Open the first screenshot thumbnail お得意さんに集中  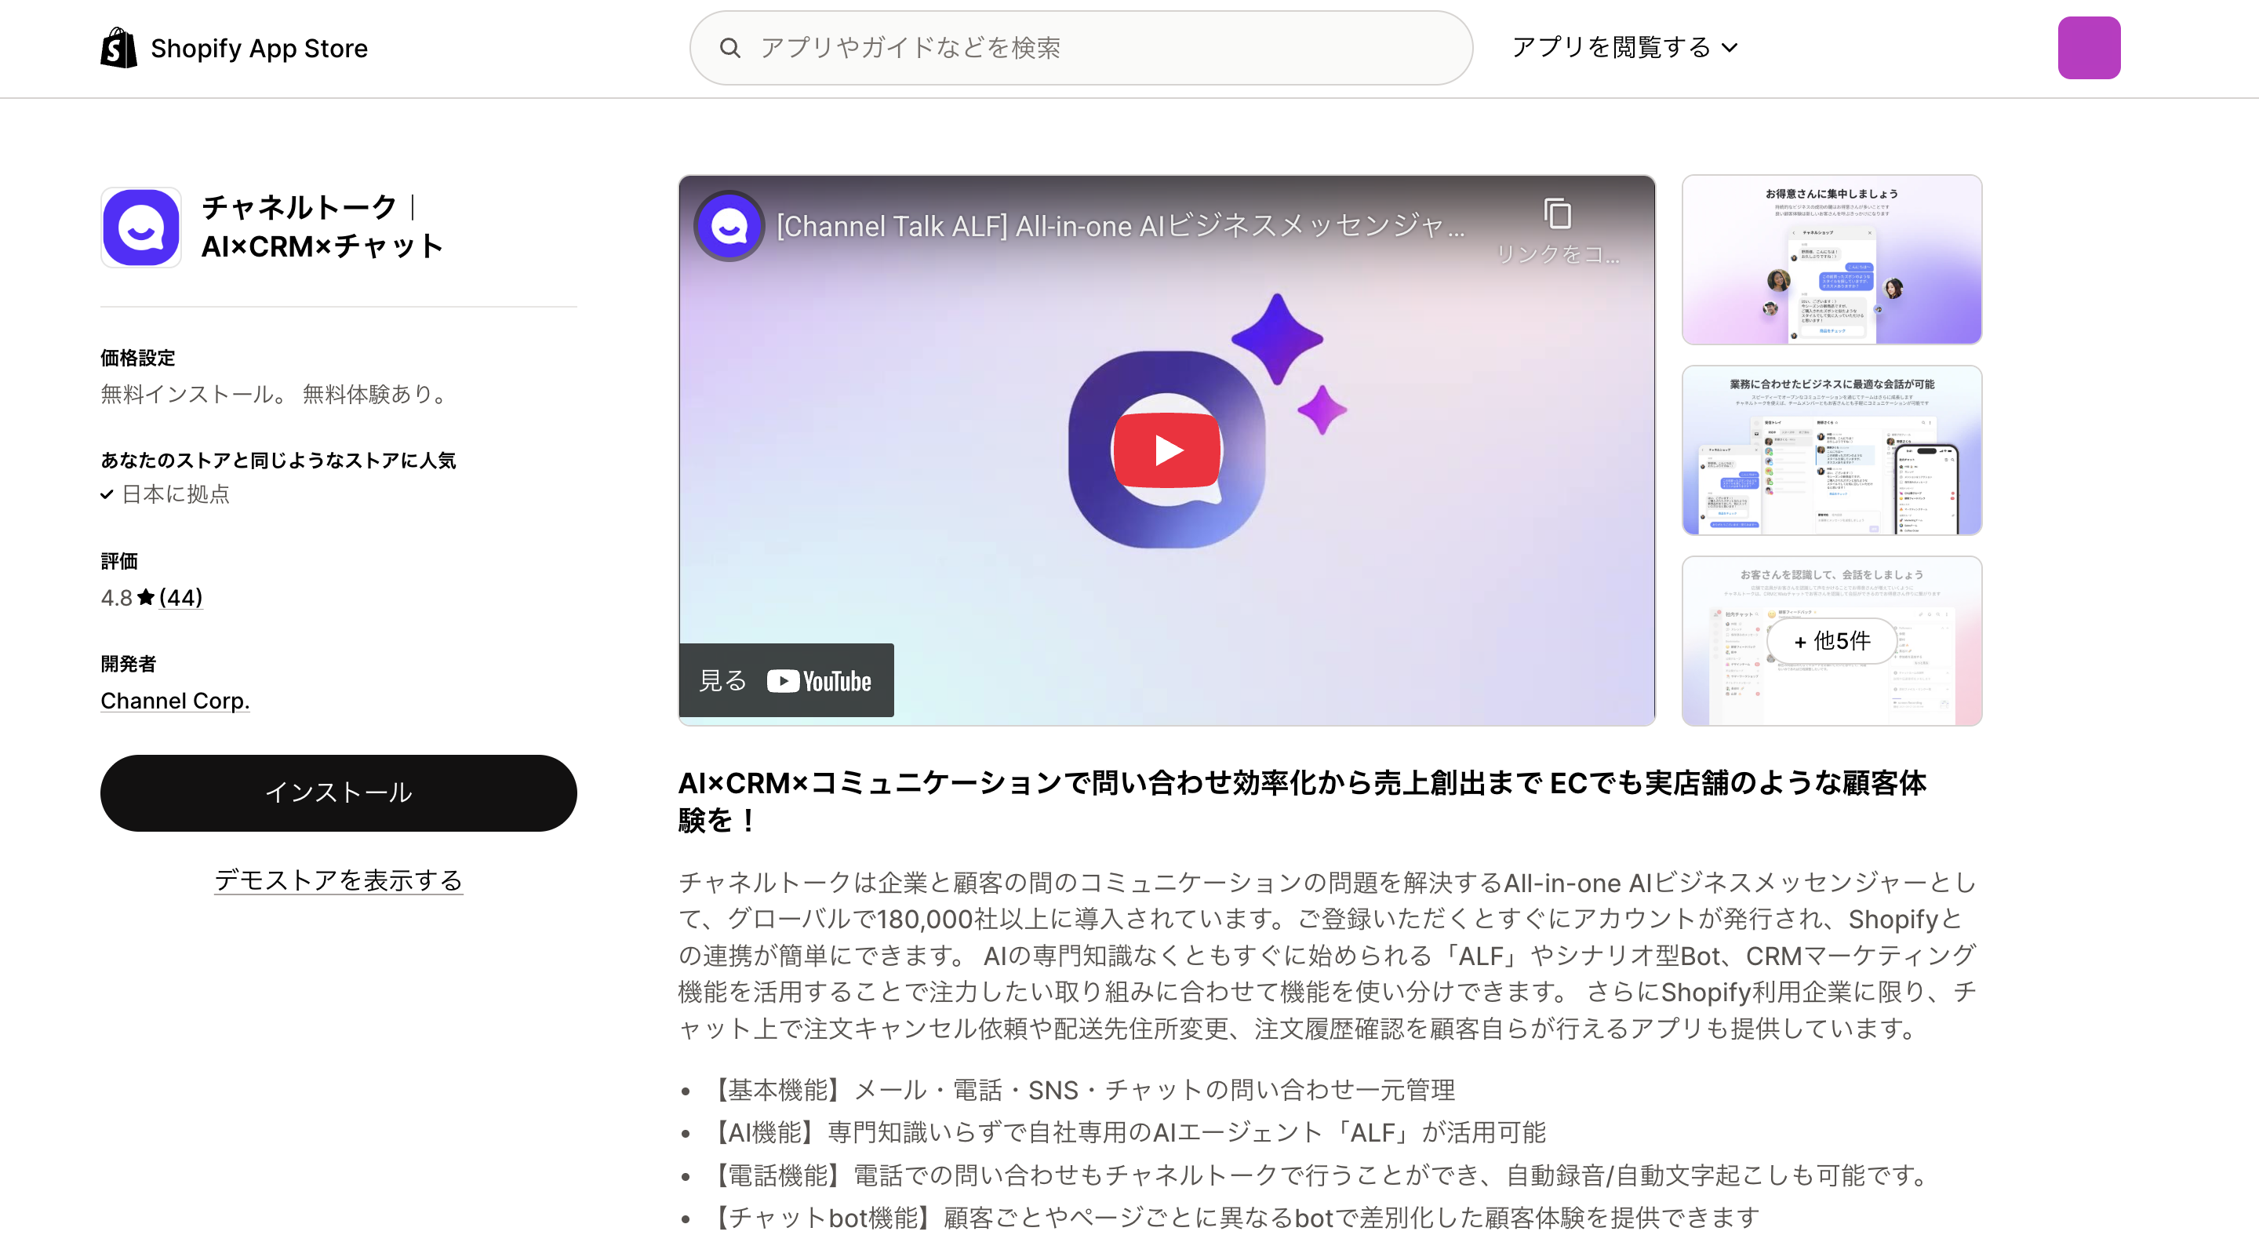(1831, 260)
